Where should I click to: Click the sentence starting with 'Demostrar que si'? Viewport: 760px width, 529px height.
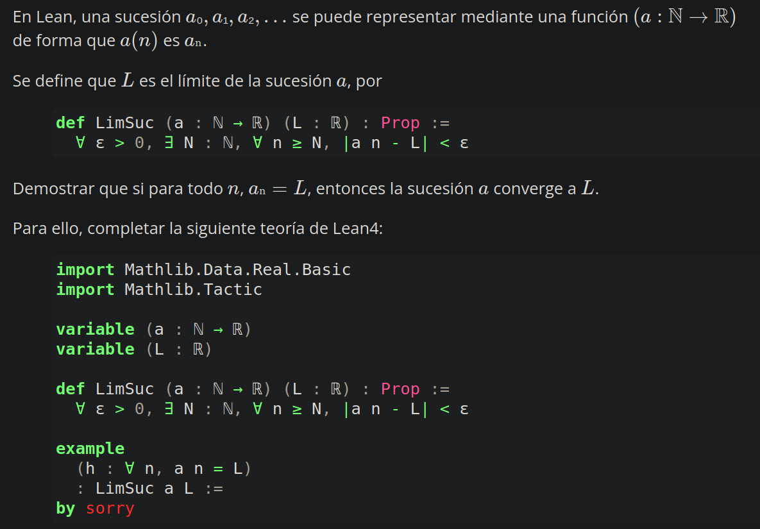coord(305,189)
